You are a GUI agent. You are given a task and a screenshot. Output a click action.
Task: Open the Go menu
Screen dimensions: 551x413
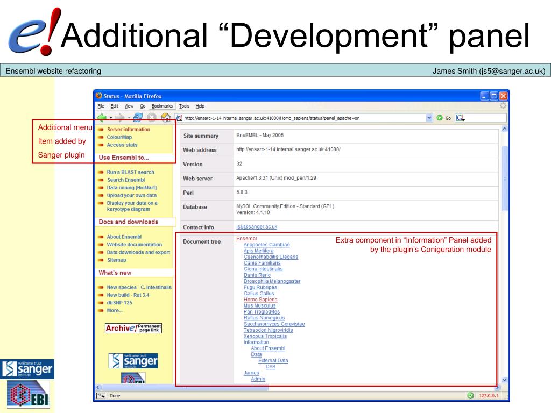(143, 106)
